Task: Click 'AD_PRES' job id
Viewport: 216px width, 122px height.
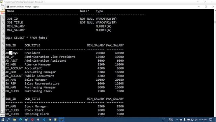Action: (x=11, y=53)
